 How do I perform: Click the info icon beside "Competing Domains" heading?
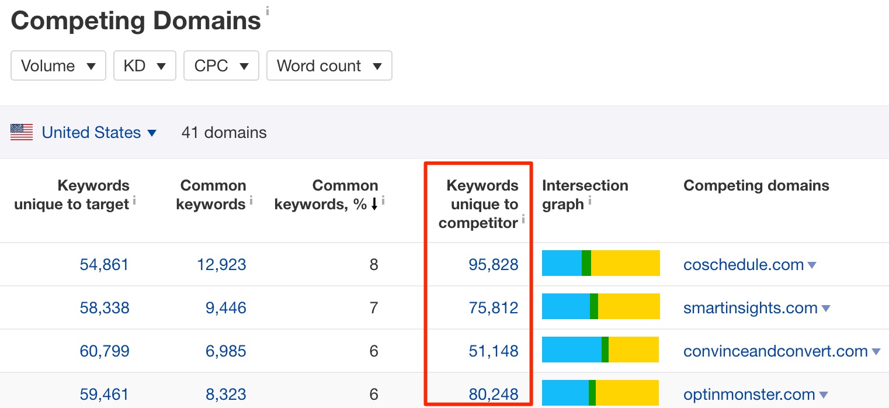tap(268, 9)
